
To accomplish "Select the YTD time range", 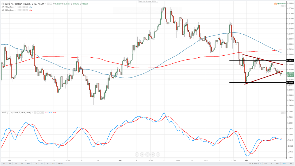I will point(35,163).
